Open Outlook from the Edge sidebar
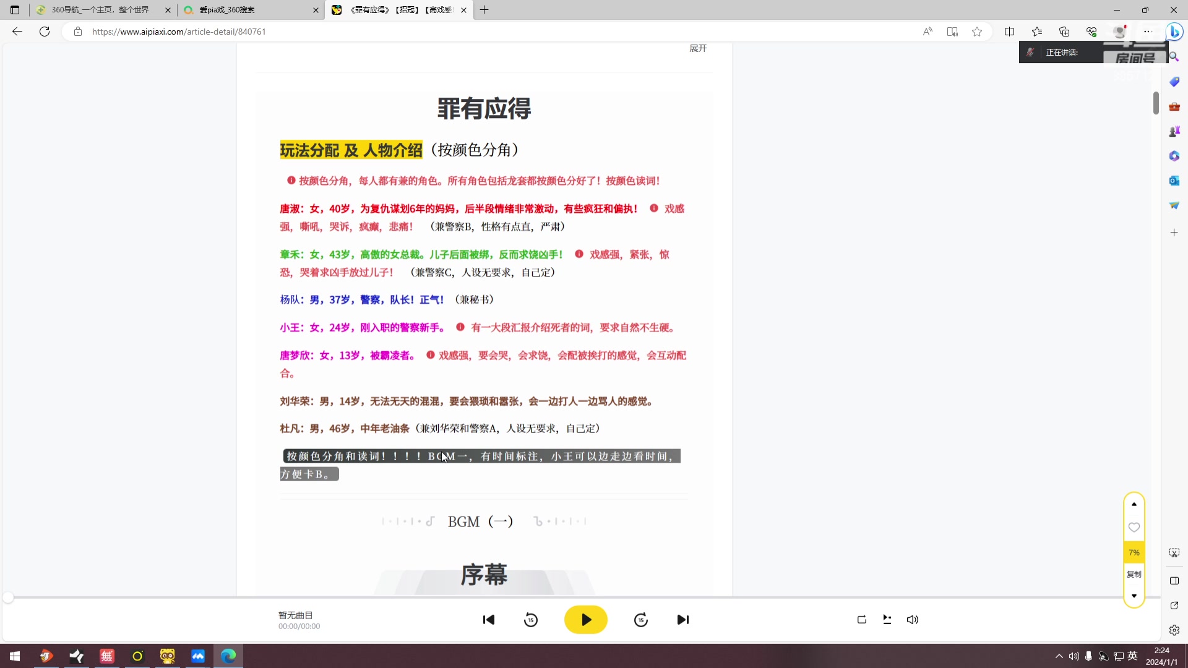 [1174, 181]
